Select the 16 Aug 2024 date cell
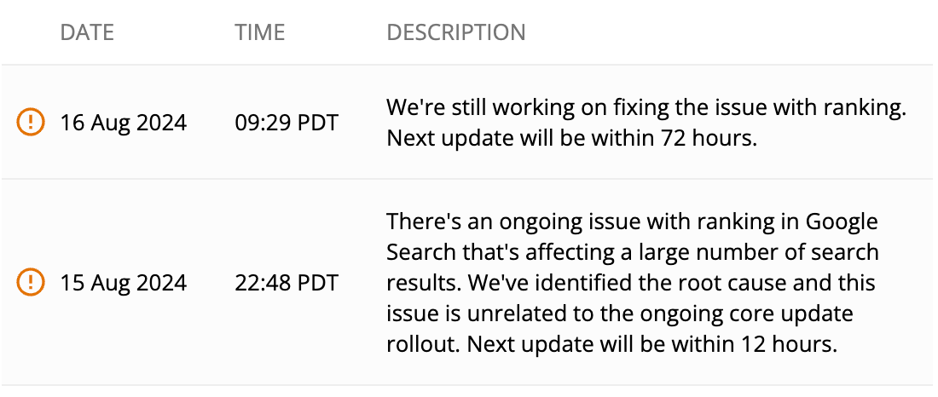This screenshot has width=938, height=397. [x=123, y=123]
